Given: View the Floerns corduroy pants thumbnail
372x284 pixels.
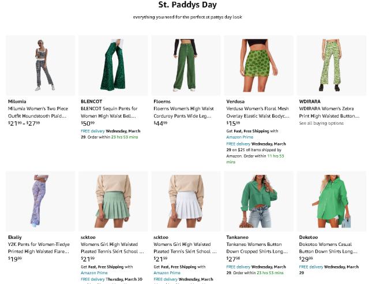Looking at the screenshot, I should [186, 65].
